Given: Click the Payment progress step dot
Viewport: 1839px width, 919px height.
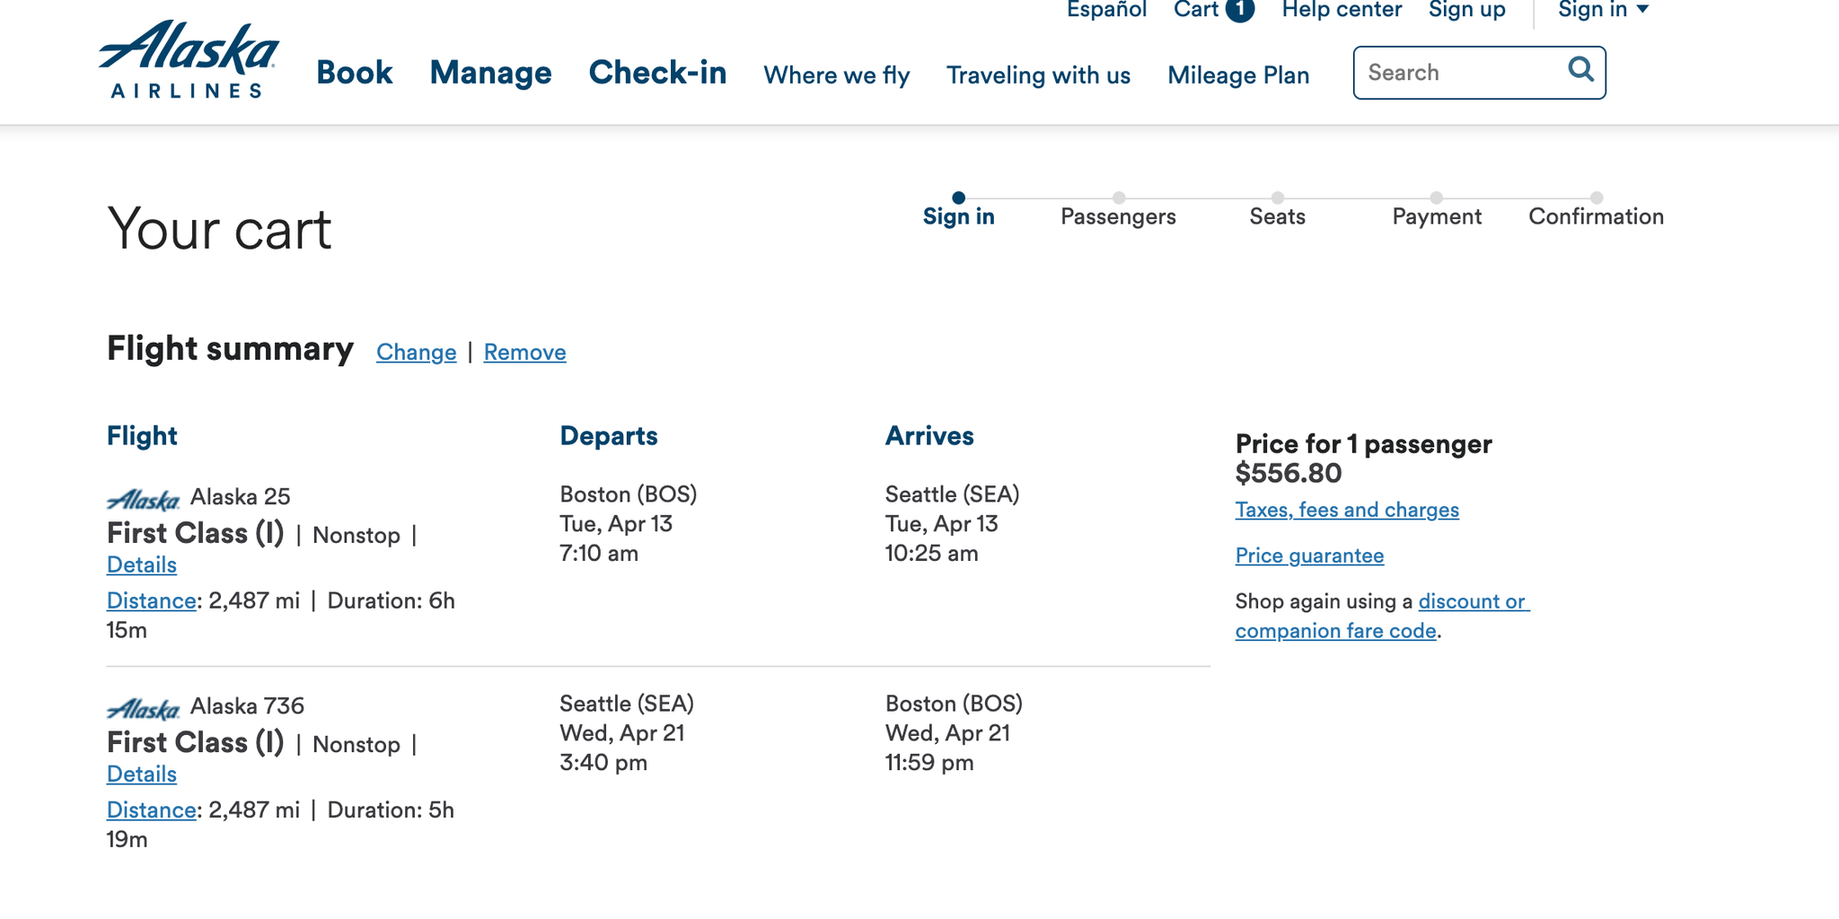Looking at the screenshot, I should (1436, 198).
